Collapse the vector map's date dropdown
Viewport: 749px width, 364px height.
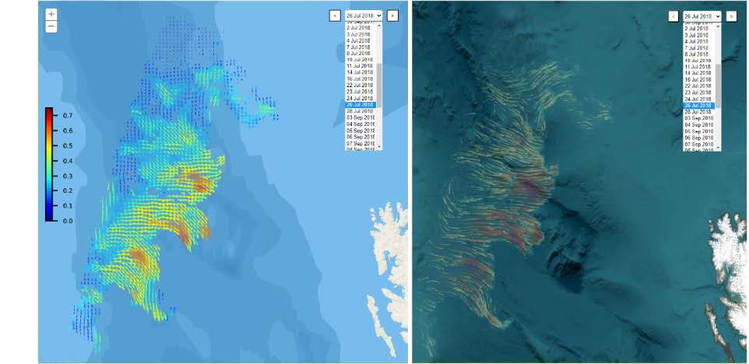[x=364, y=15]
